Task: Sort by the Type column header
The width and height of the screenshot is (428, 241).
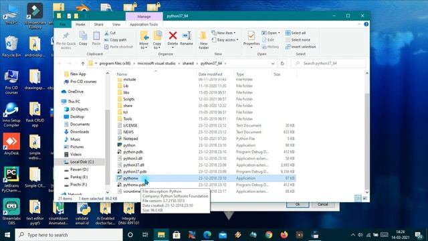Action: pyautogui.click(x=240, y=74)
